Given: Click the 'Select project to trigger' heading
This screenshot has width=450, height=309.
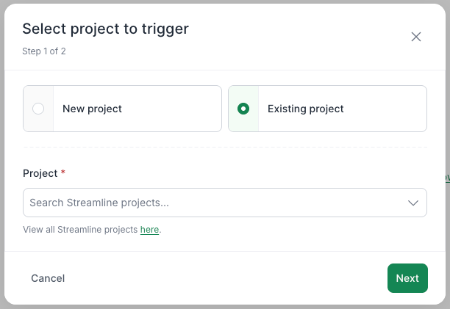Looking at the screenshot, I should 105,29.
